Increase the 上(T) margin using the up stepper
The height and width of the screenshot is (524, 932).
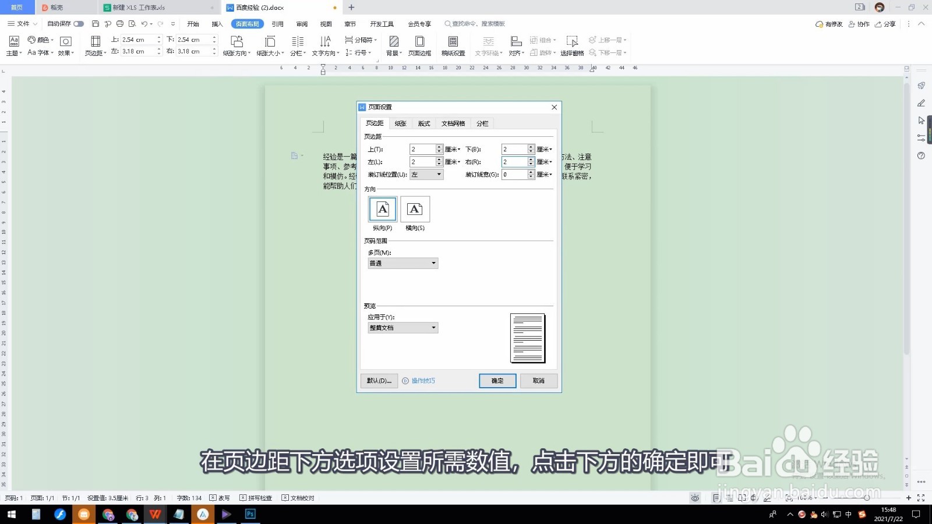click(x=439, y=146)
